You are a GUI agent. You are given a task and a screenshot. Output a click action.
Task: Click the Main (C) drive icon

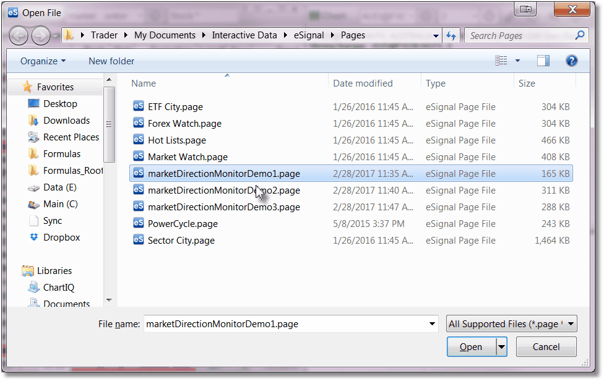[x=33, y=204]
